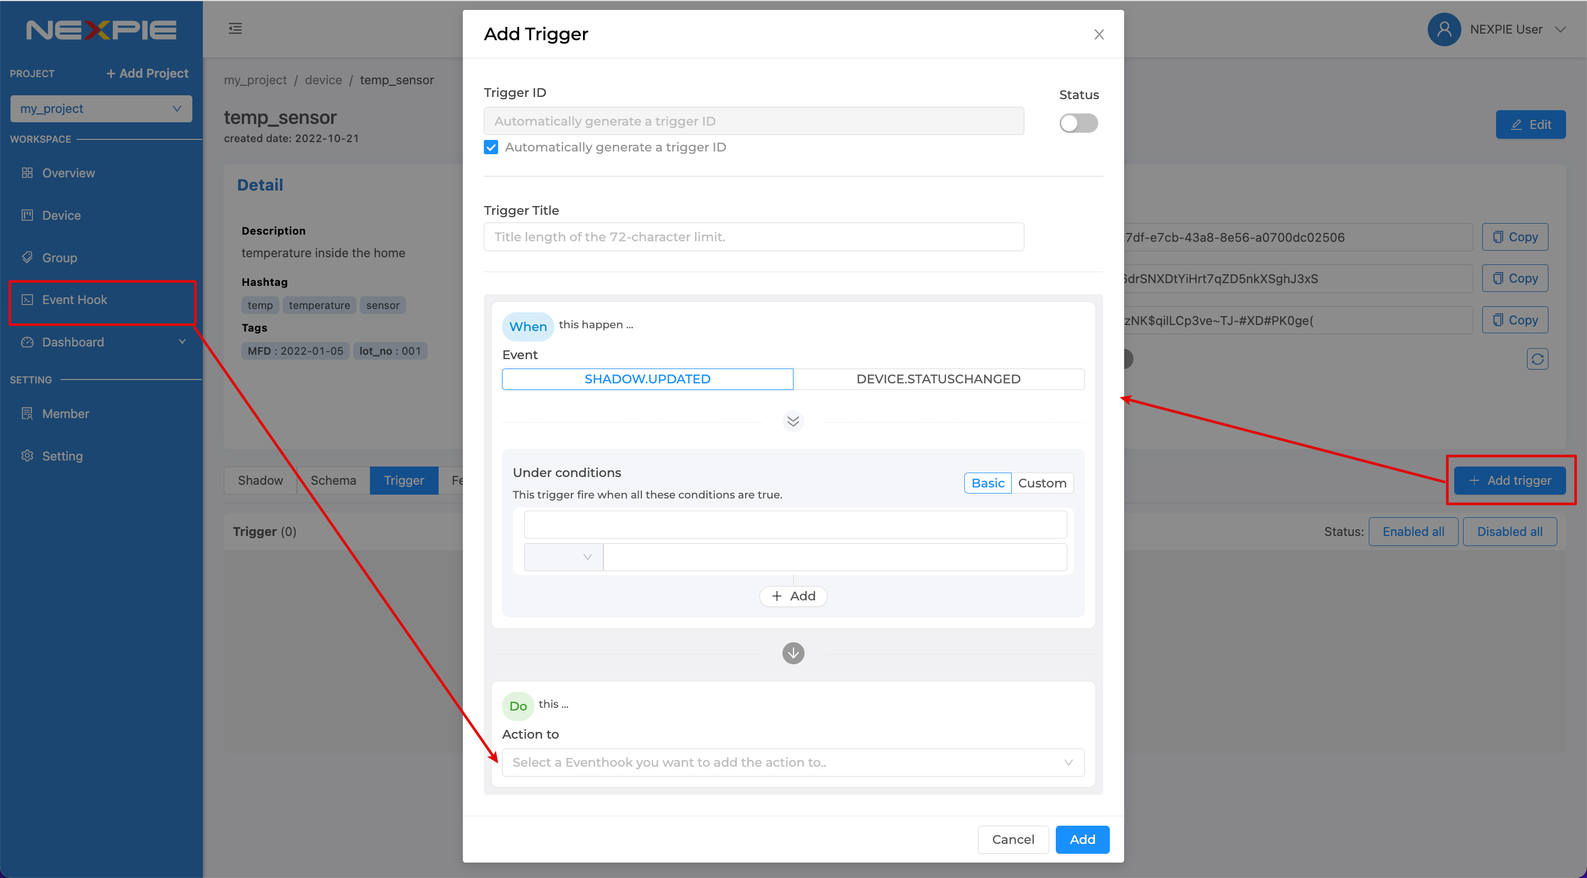This screenshot has width=1587, height=878.
Task: Click the Trigger ID input field
Action: (753, 121)
